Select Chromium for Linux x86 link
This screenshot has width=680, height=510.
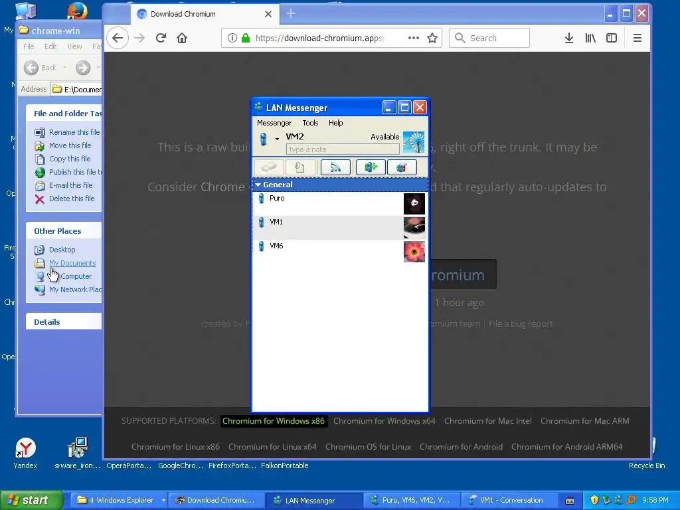[175, 447]
